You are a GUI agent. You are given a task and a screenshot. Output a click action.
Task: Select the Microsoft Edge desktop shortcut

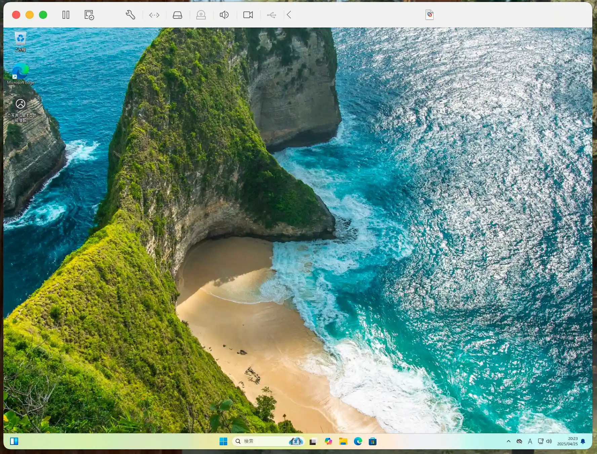coord(21,74)
